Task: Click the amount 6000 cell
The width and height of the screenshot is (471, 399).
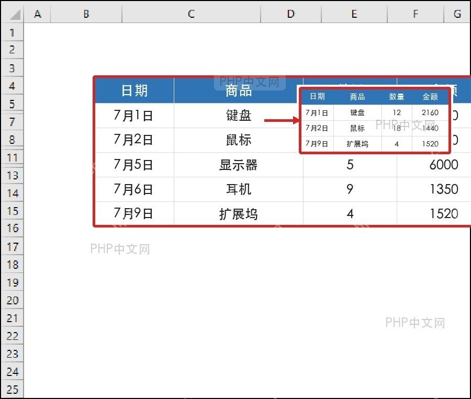Action: [x=444, y=165]
